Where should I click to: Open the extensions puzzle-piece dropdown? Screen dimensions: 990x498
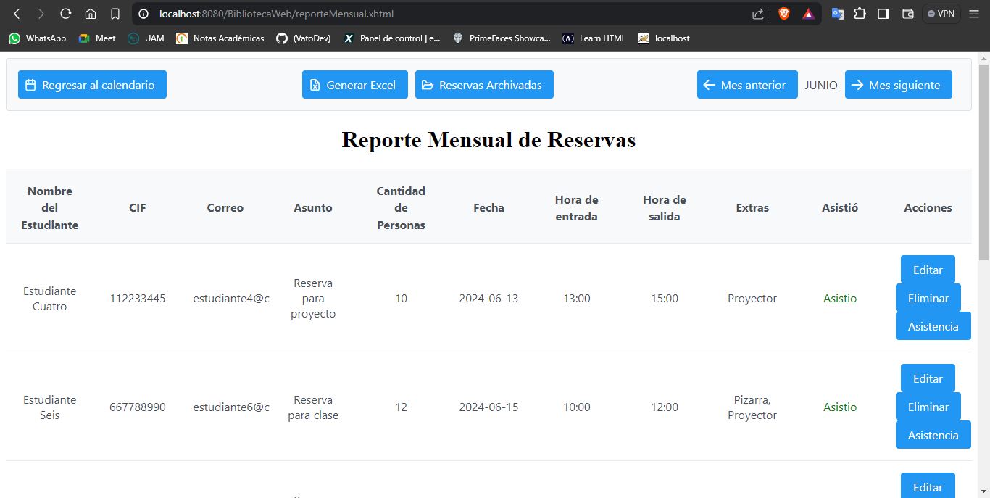pos(860,13)
